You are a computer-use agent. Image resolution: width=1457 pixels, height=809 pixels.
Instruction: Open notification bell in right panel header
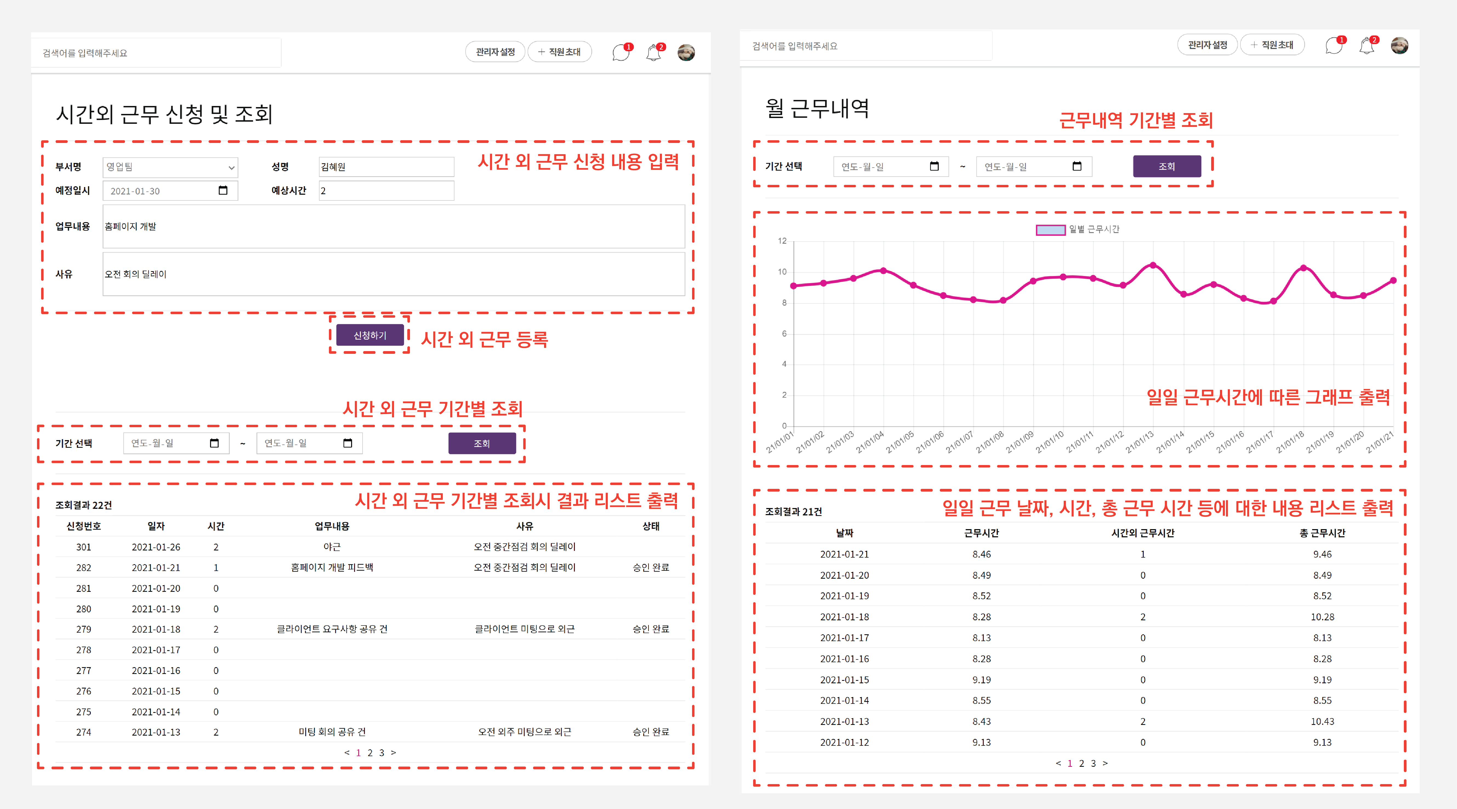click(1367, 46)
